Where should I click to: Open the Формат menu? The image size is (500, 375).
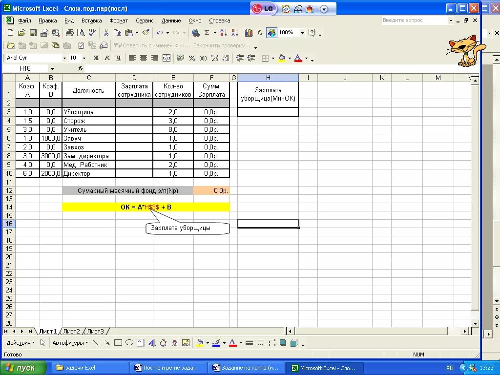pos(119,21)
